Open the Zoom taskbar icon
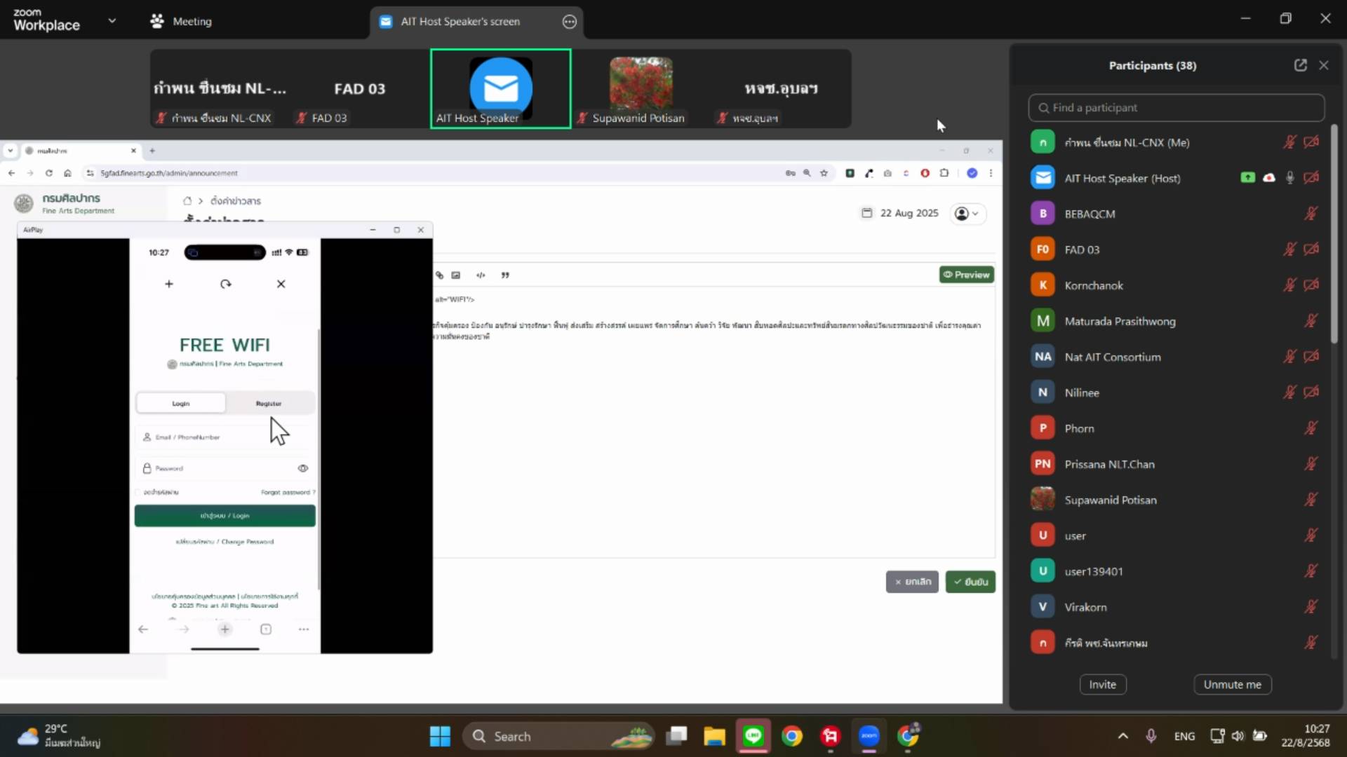Screen dimensions: 1347x757 [x=869, y=736]
